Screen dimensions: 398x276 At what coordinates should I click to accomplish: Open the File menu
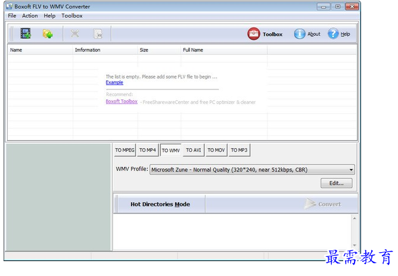pyautogui.click(x=12, y=15)
